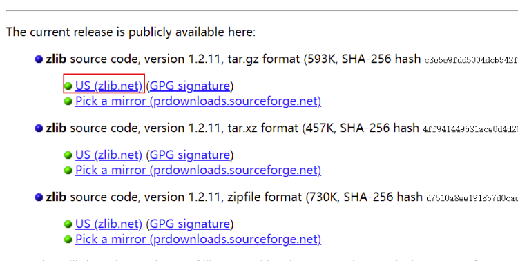Click the blue bullet beside the tar.gz entry
Viewport: 518px width, 261px height.
click(39, 59)
